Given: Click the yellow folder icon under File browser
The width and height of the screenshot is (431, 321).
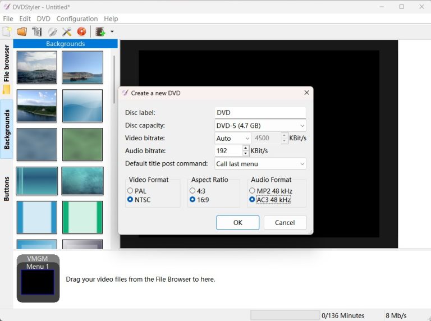Looking at the screenshot, I should pyautogui.click(x=7, y=90).
